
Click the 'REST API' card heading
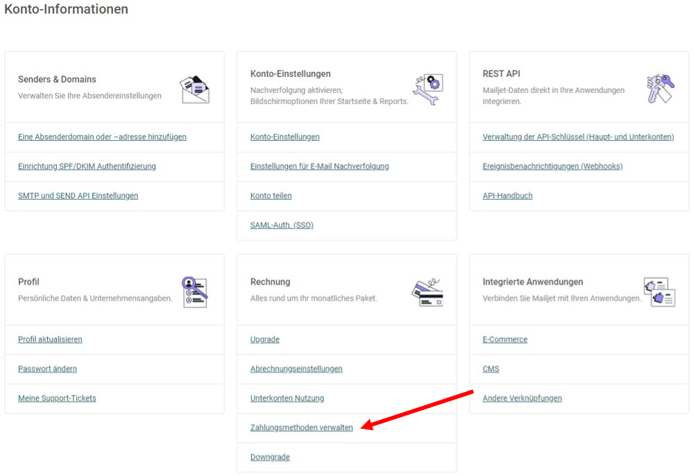click(x=501, y=74)
